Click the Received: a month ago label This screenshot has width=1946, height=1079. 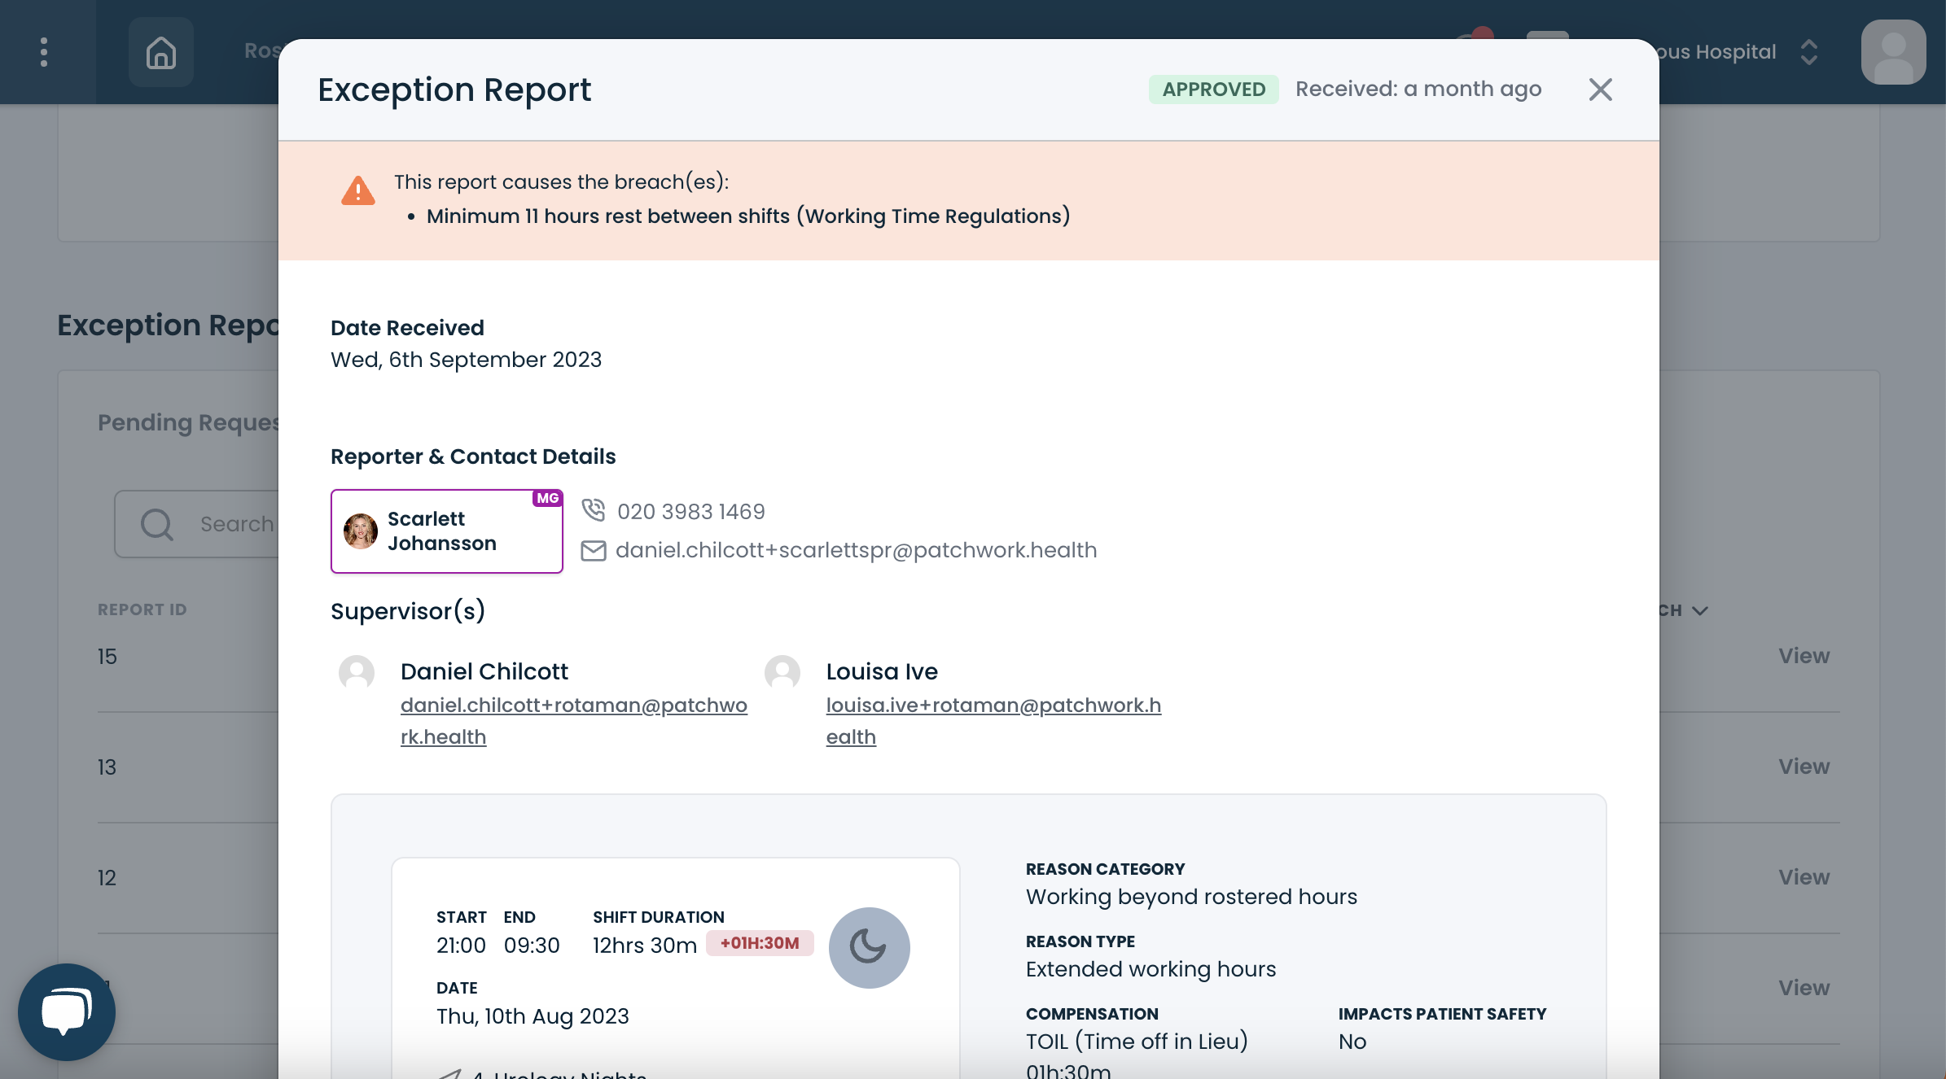tap(1418, 89)
